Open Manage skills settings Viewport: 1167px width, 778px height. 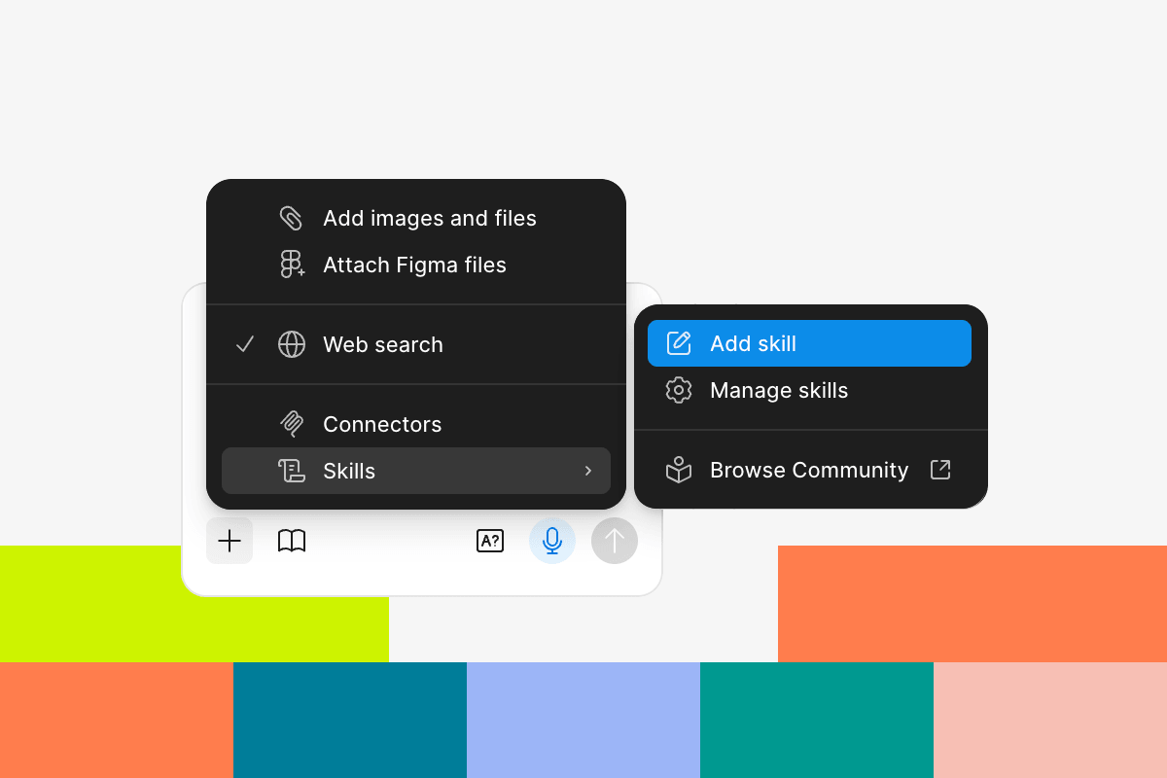coord(809,390)
